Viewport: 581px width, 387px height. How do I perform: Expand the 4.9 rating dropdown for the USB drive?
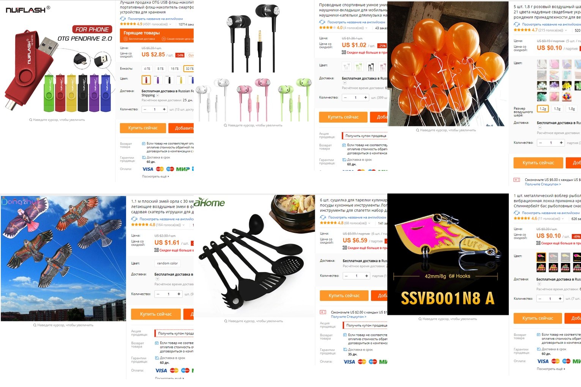tap(170, 24)
